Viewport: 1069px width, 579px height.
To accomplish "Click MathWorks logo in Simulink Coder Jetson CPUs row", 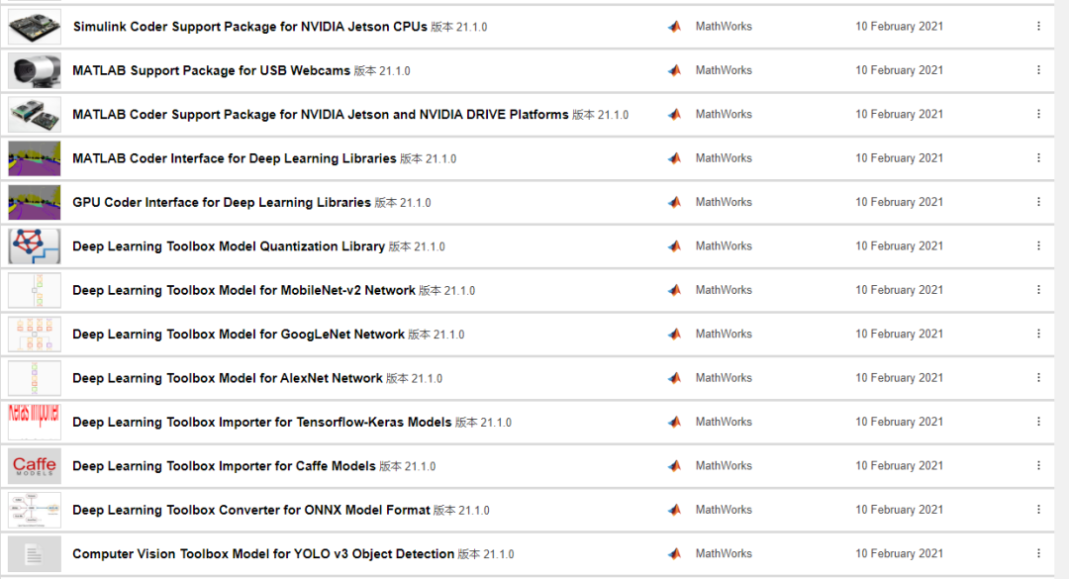I will (x=674, y=27).
